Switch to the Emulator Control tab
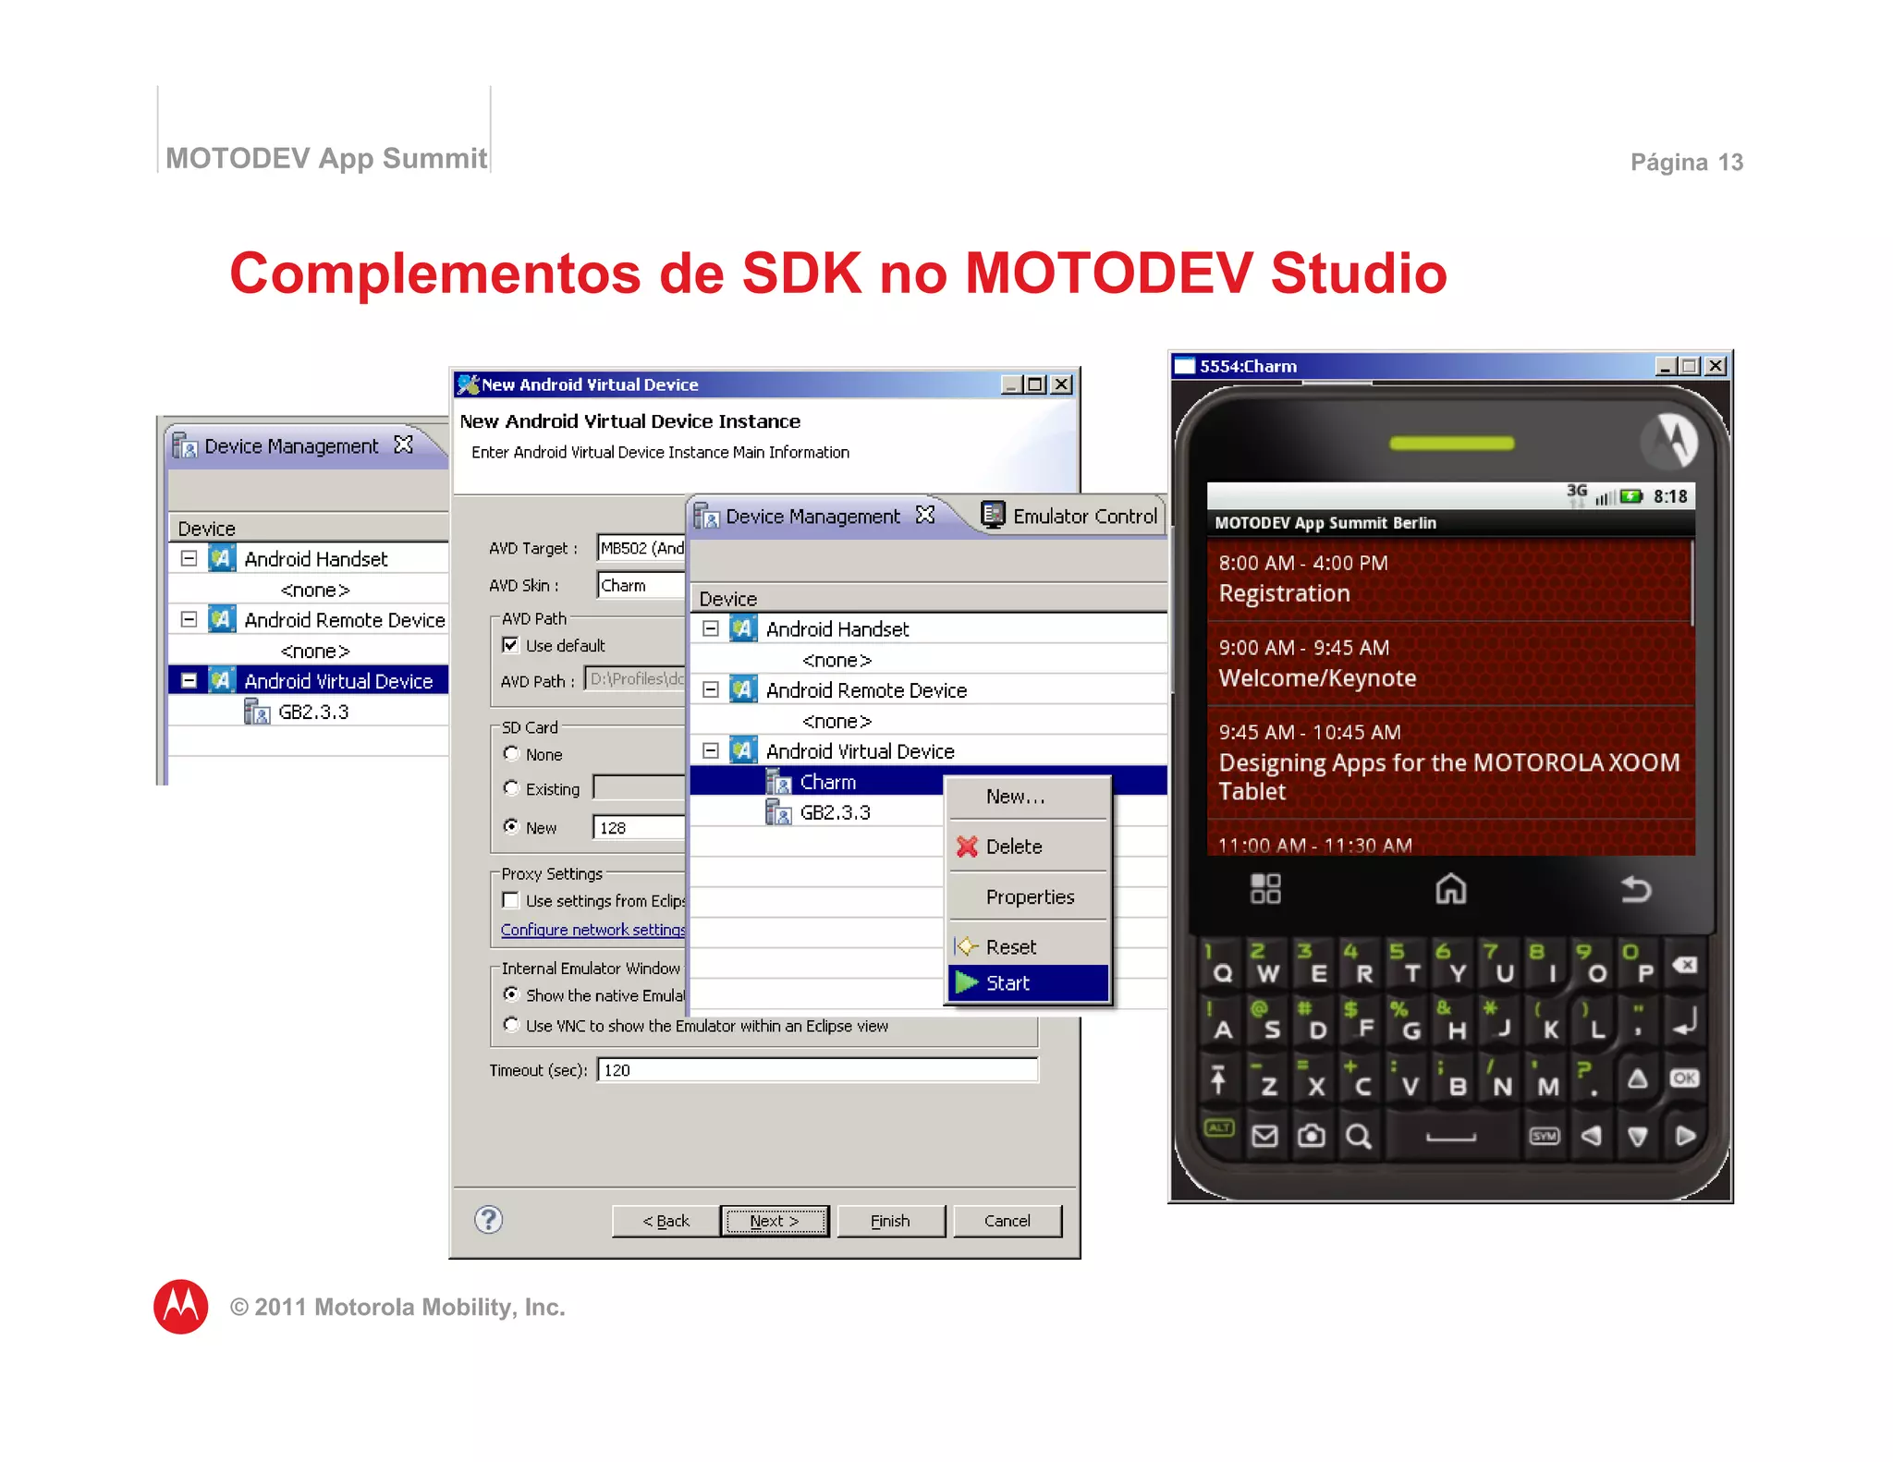1893x1462 pixels. (1069, 516)
